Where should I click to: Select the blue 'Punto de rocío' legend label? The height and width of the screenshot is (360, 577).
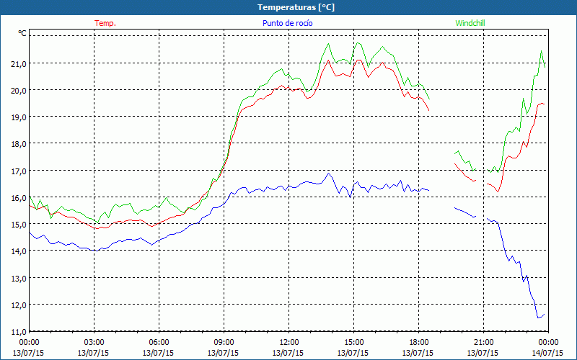[x=287, y=23]
